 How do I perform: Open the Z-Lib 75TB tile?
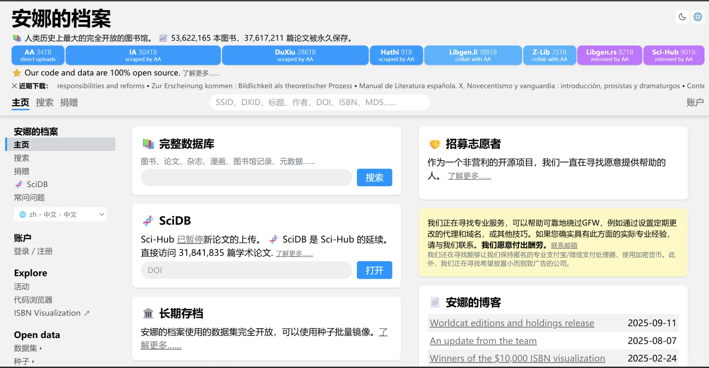click(x=549, y=55)
